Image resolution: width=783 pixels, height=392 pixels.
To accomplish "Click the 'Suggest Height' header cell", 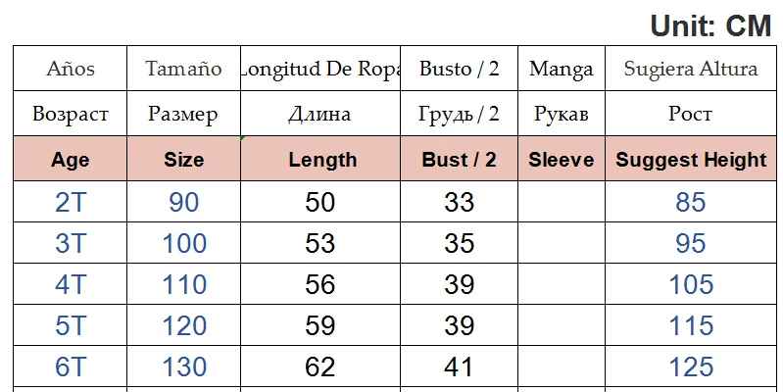I will point(691,160).
